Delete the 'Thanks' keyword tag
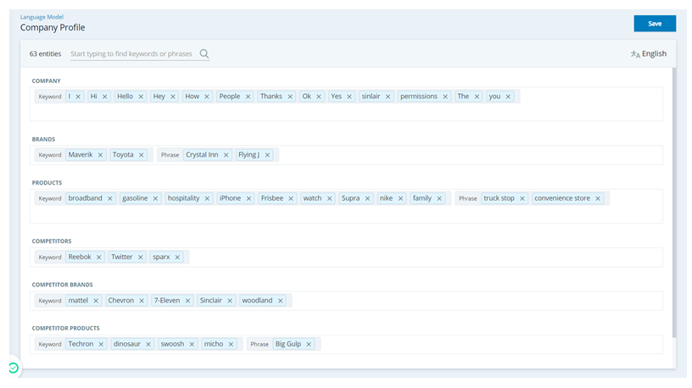This screenshot has width=692, height=388. (290, 97)
